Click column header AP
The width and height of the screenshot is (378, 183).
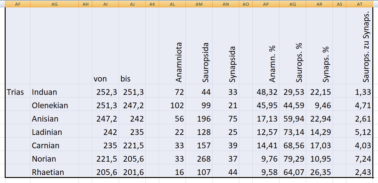tap(266, 4)
